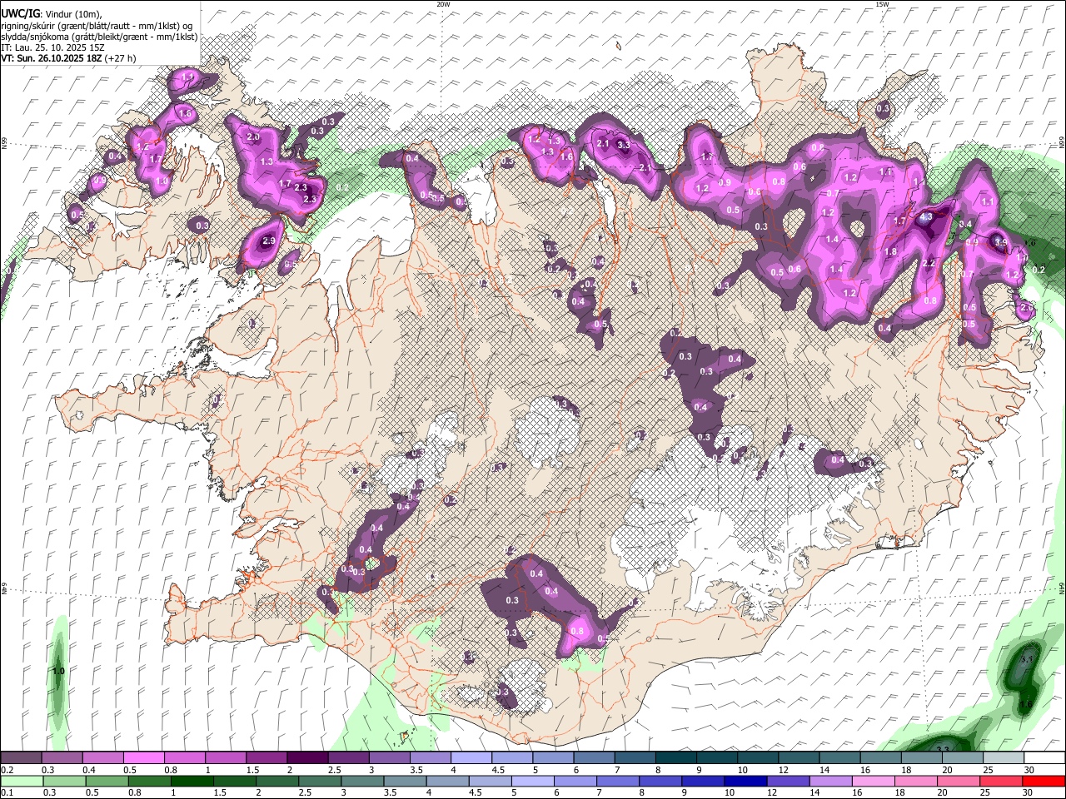Click the '2.2' snowfall value on the map
The height and width of the screenshot is (799, 1066).
point(930,263)
